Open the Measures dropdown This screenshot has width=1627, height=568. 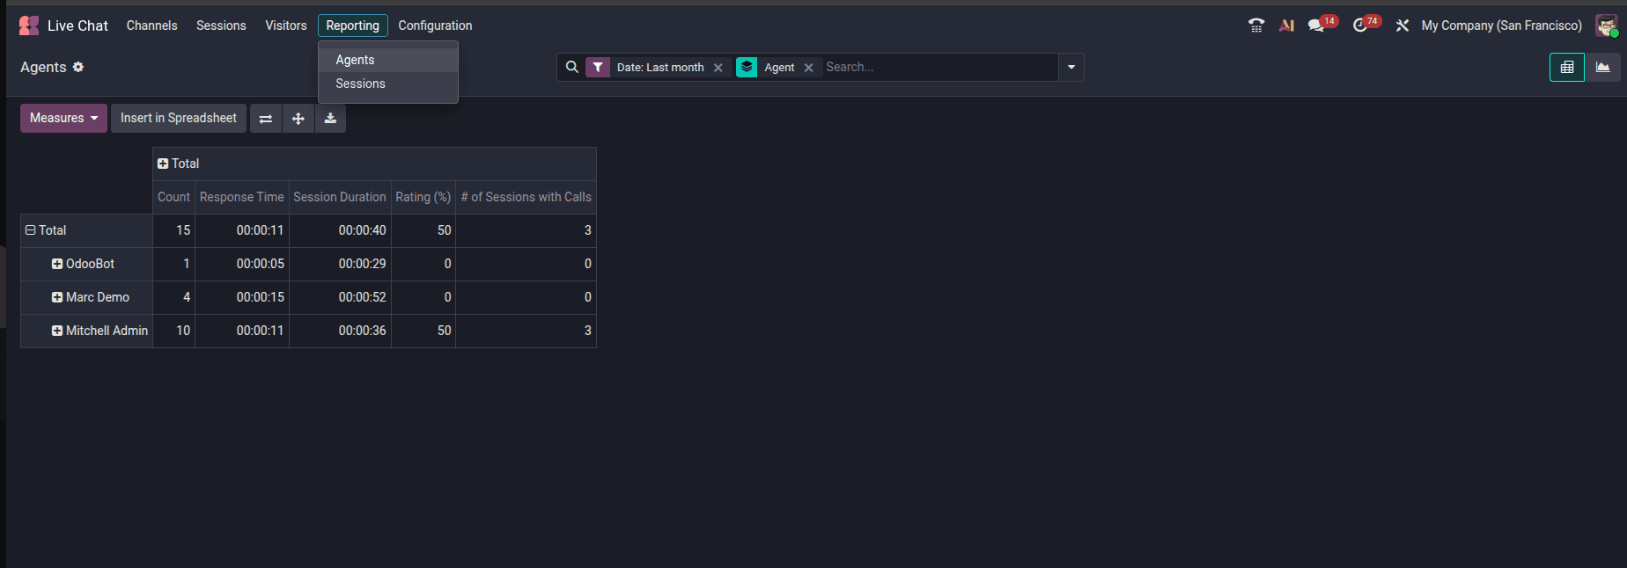click(63, 118)
